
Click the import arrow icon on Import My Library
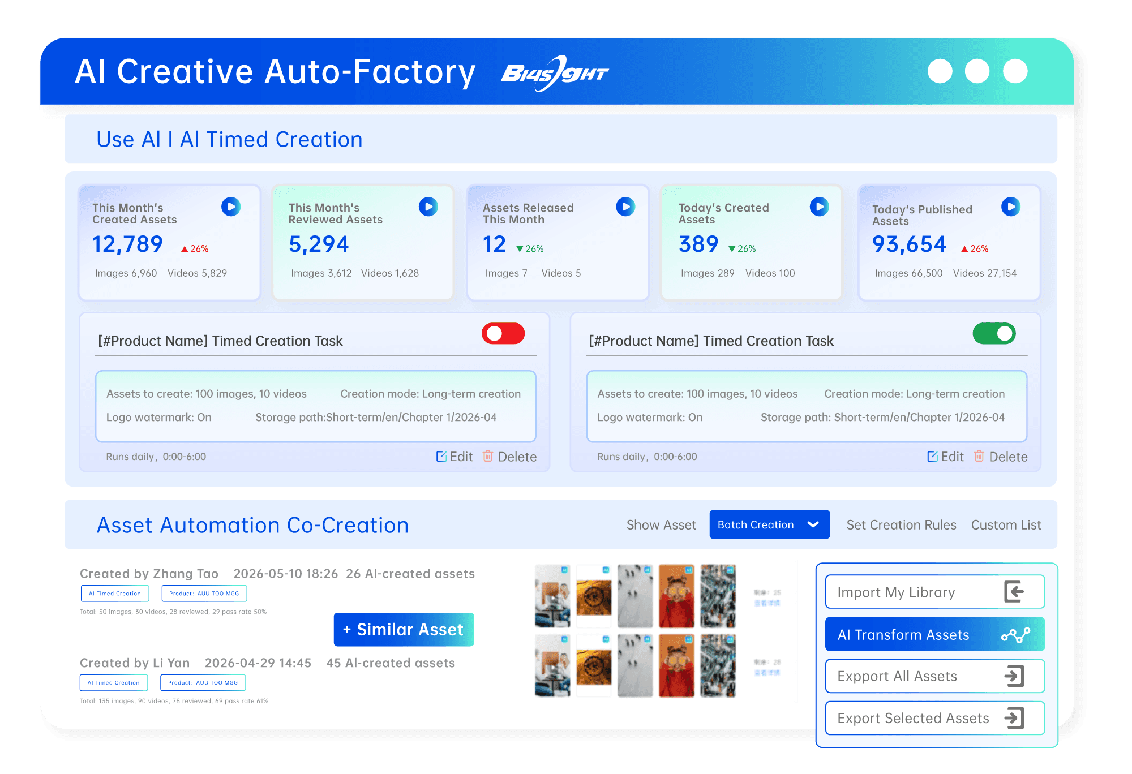[x=1014, y=592]
